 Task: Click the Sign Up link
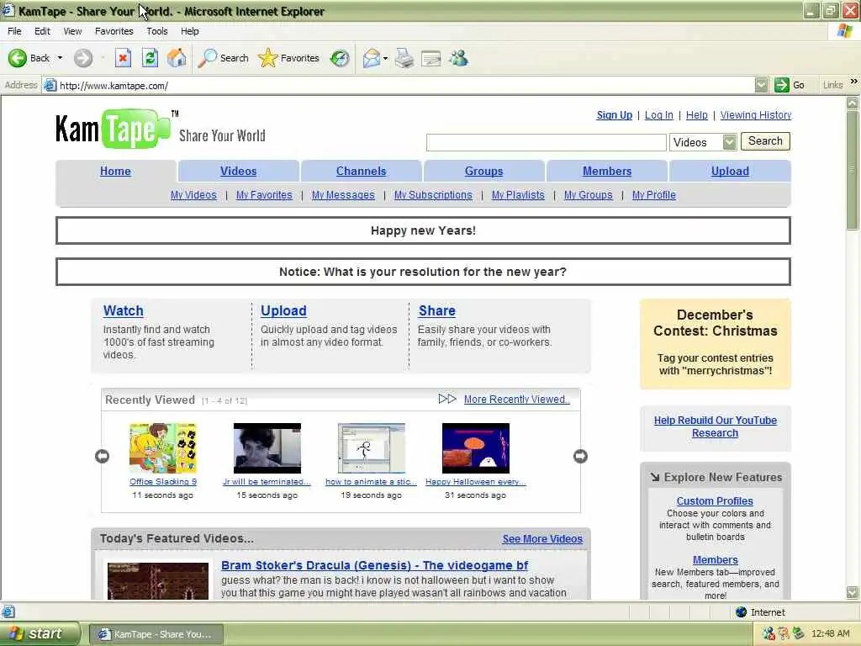click(615, 114)
